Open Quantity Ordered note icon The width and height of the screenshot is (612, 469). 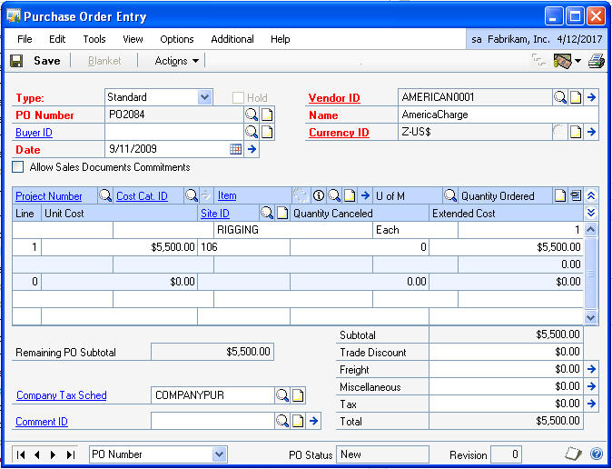[x=560, y=195]
